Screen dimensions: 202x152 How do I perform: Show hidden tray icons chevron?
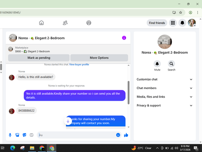pyautogui.click(x=157, y=148)
